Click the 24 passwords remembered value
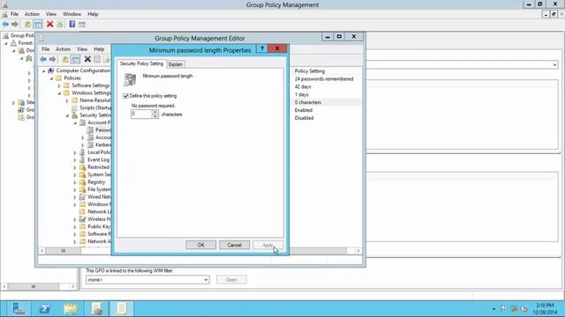 click(324, 78)
